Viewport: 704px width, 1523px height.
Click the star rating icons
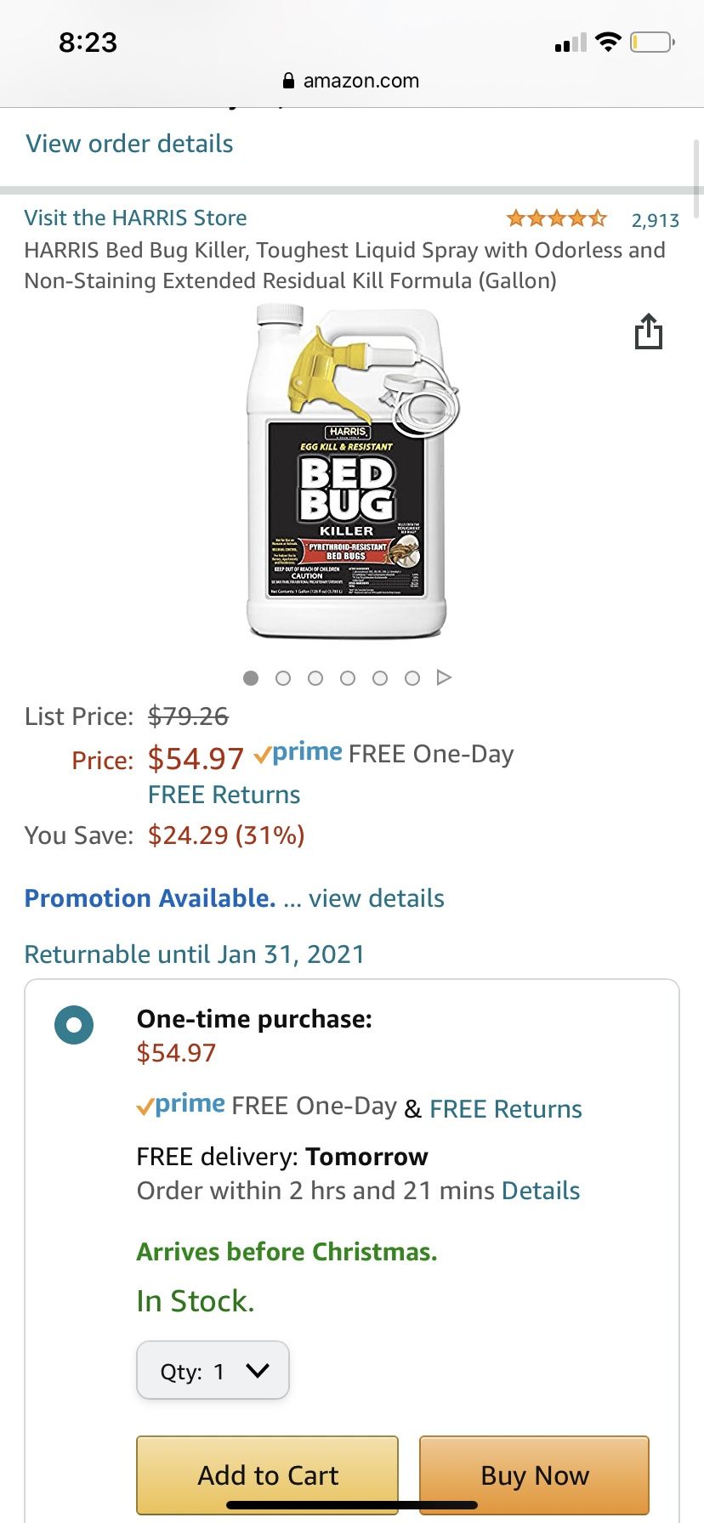[556, 219]
